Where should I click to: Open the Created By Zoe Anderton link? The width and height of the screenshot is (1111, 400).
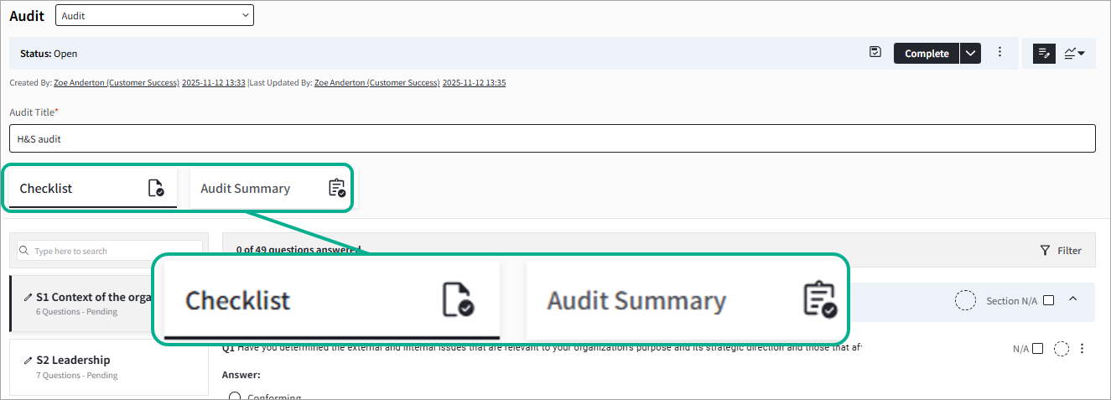pos(116,83)
